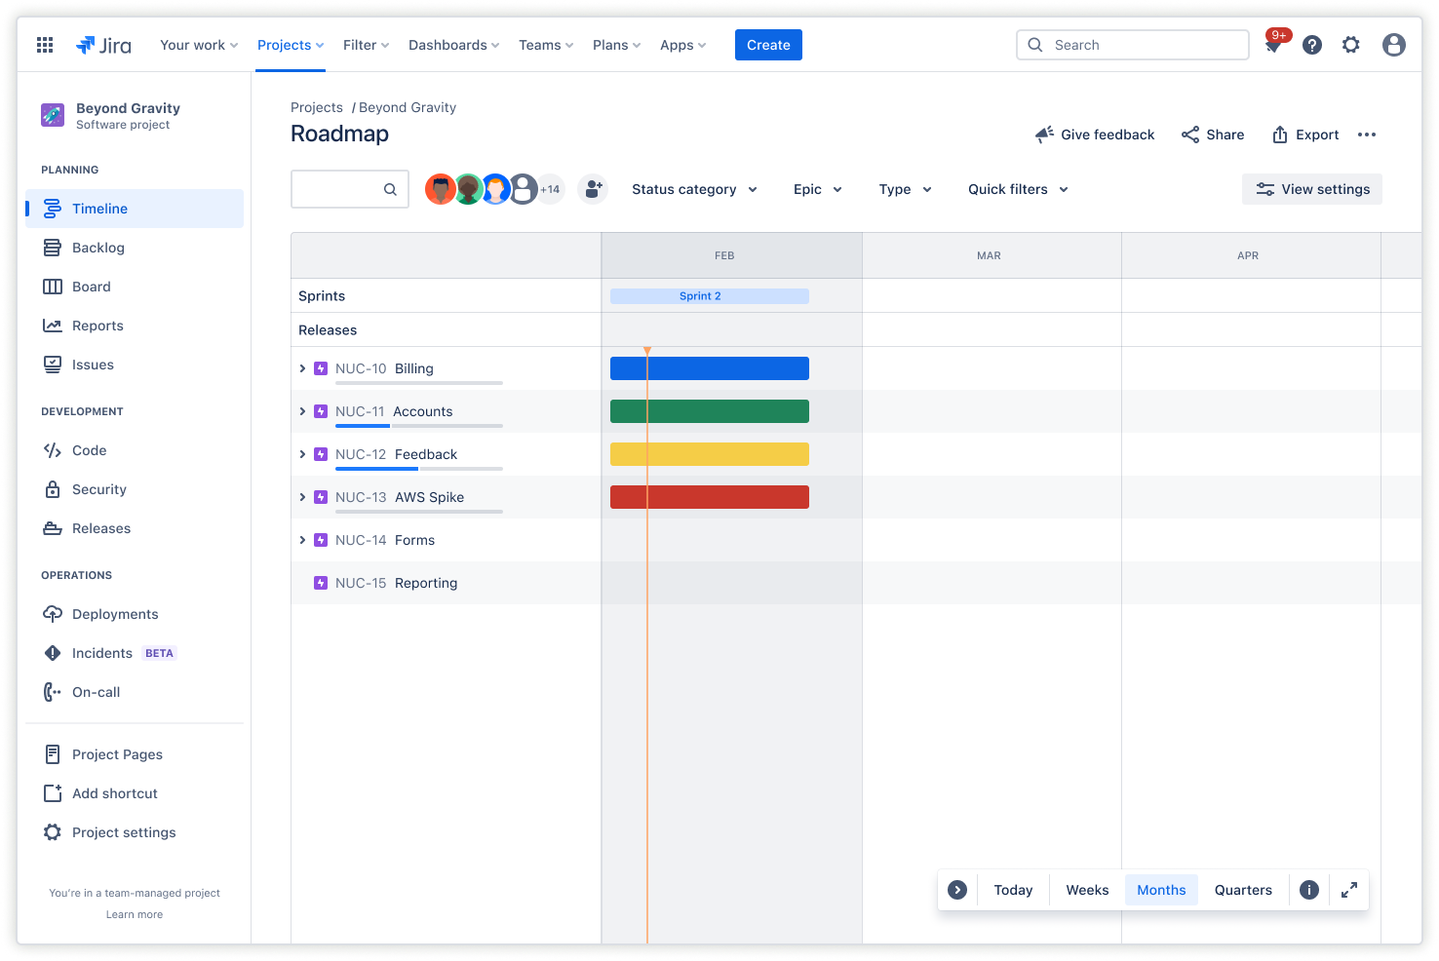This screenshot has width=1439, height=961.
Task: Click the Create button
Action: point(768,44)
